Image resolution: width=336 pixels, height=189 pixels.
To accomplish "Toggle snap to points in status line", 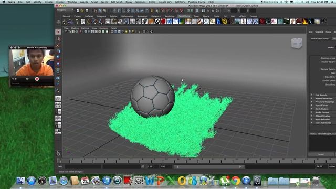I will 172,10.
